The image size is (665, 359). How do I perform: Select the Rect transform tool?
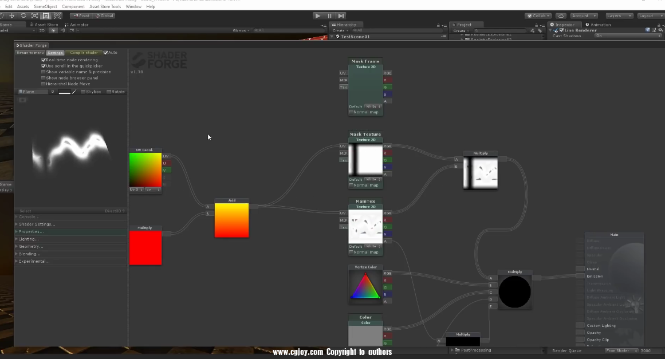46,16
